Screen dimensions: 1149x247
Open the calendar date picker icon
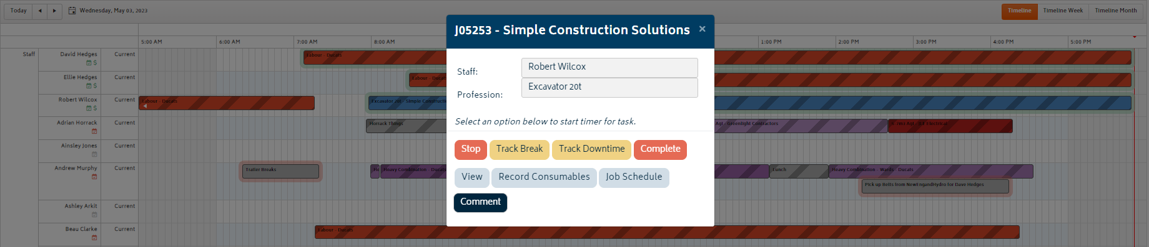[72, 11]
